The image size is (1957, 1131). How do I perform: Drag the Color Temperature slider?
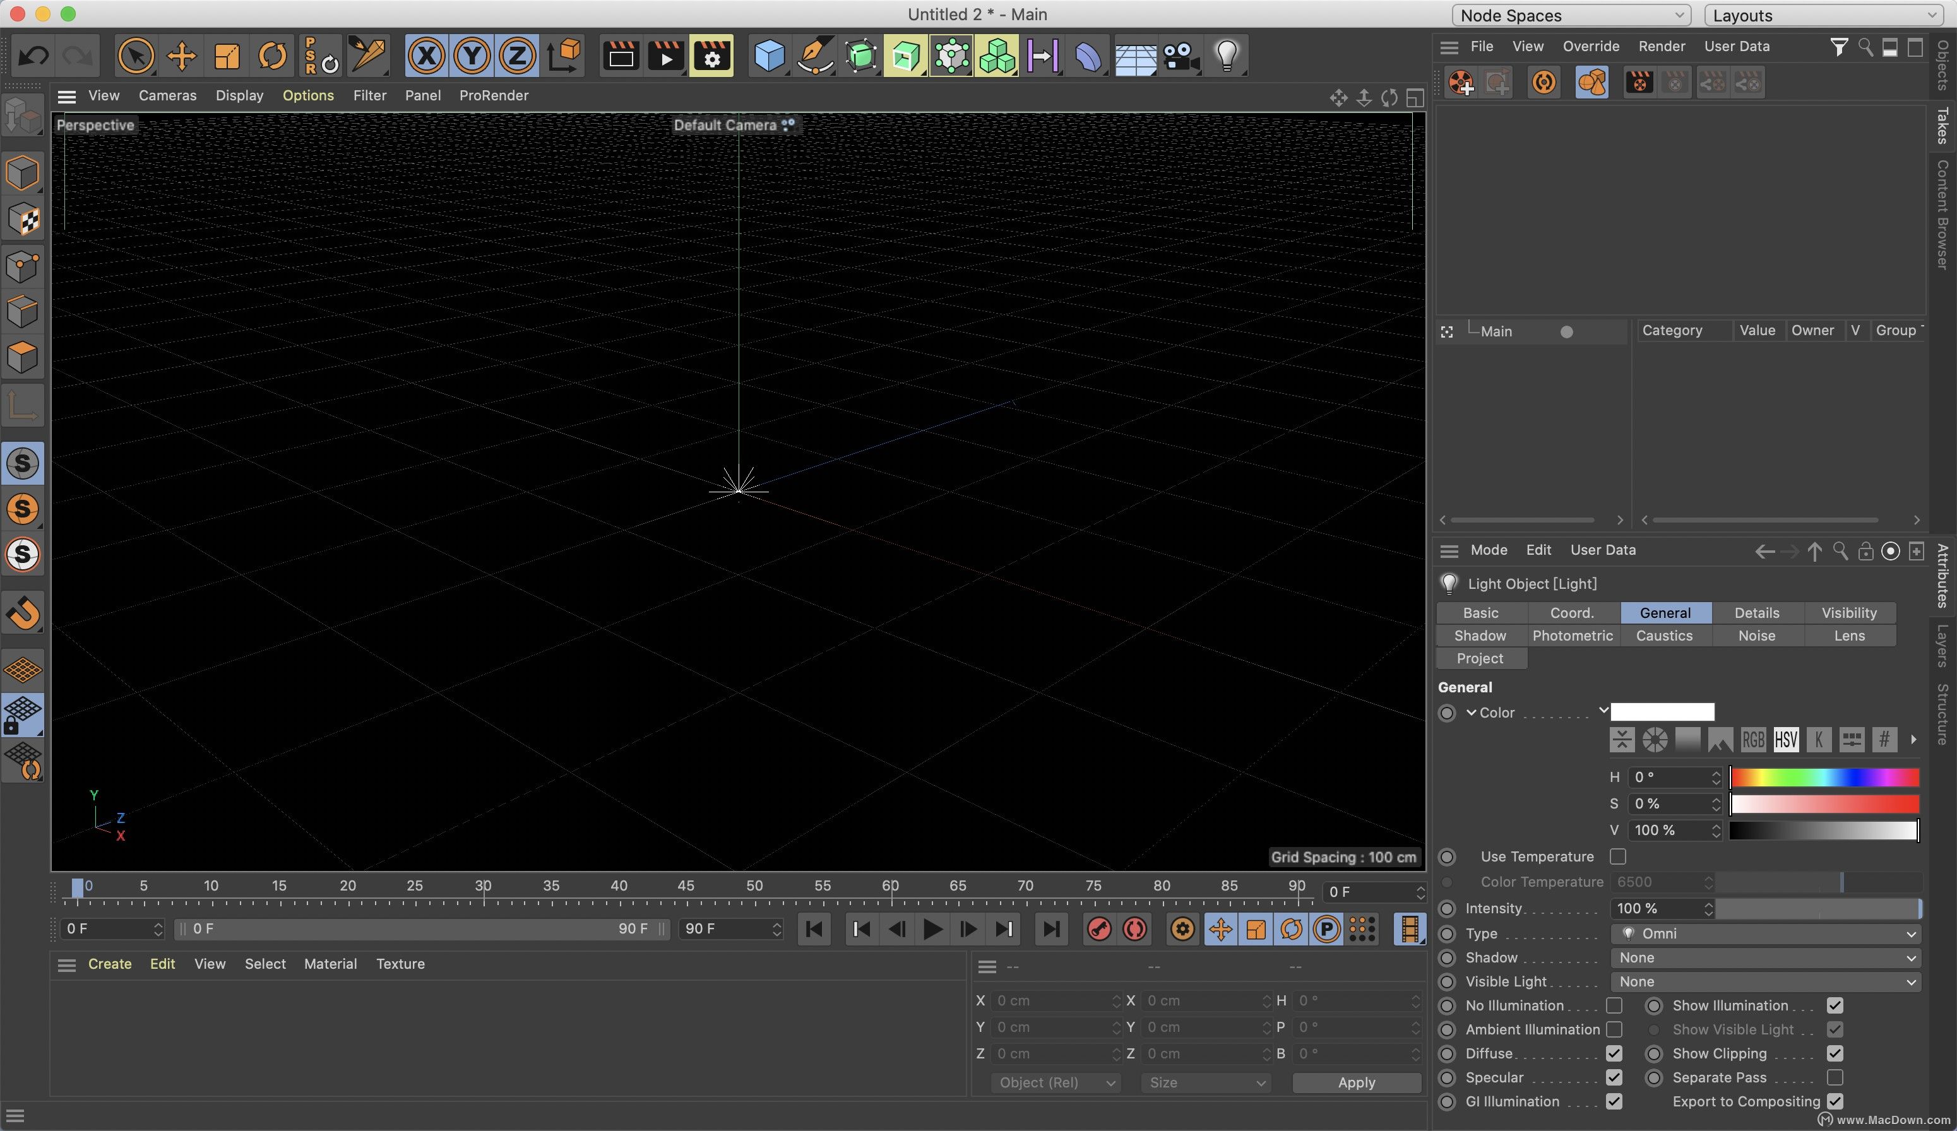click(x=1840, y=883)
